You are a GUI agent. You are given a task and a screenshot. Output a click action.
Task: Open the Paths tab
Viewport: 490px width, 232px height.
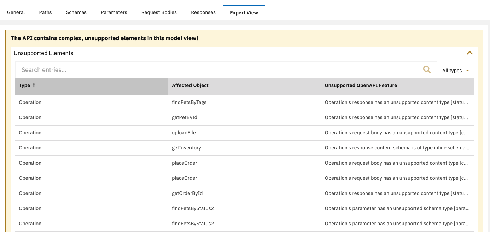click(45, 12)
